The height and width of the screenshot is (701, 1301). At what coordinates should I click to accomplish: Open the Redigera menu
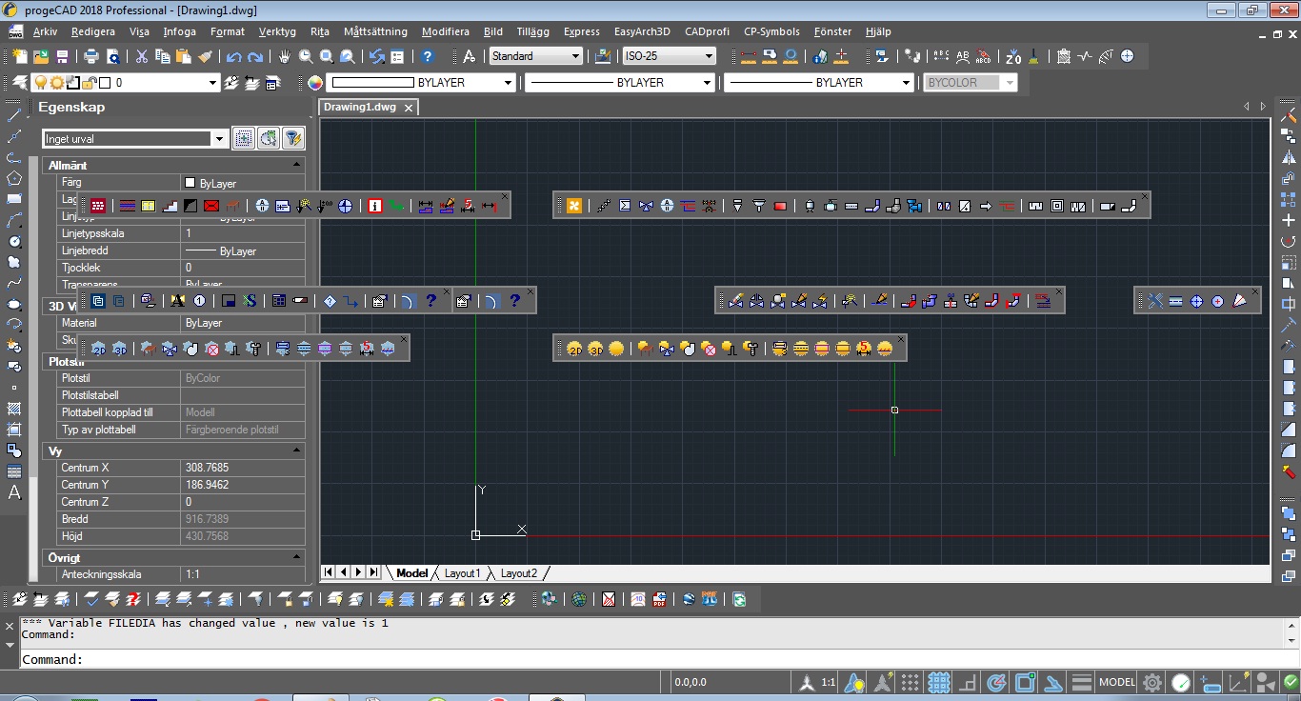point(93,31)
